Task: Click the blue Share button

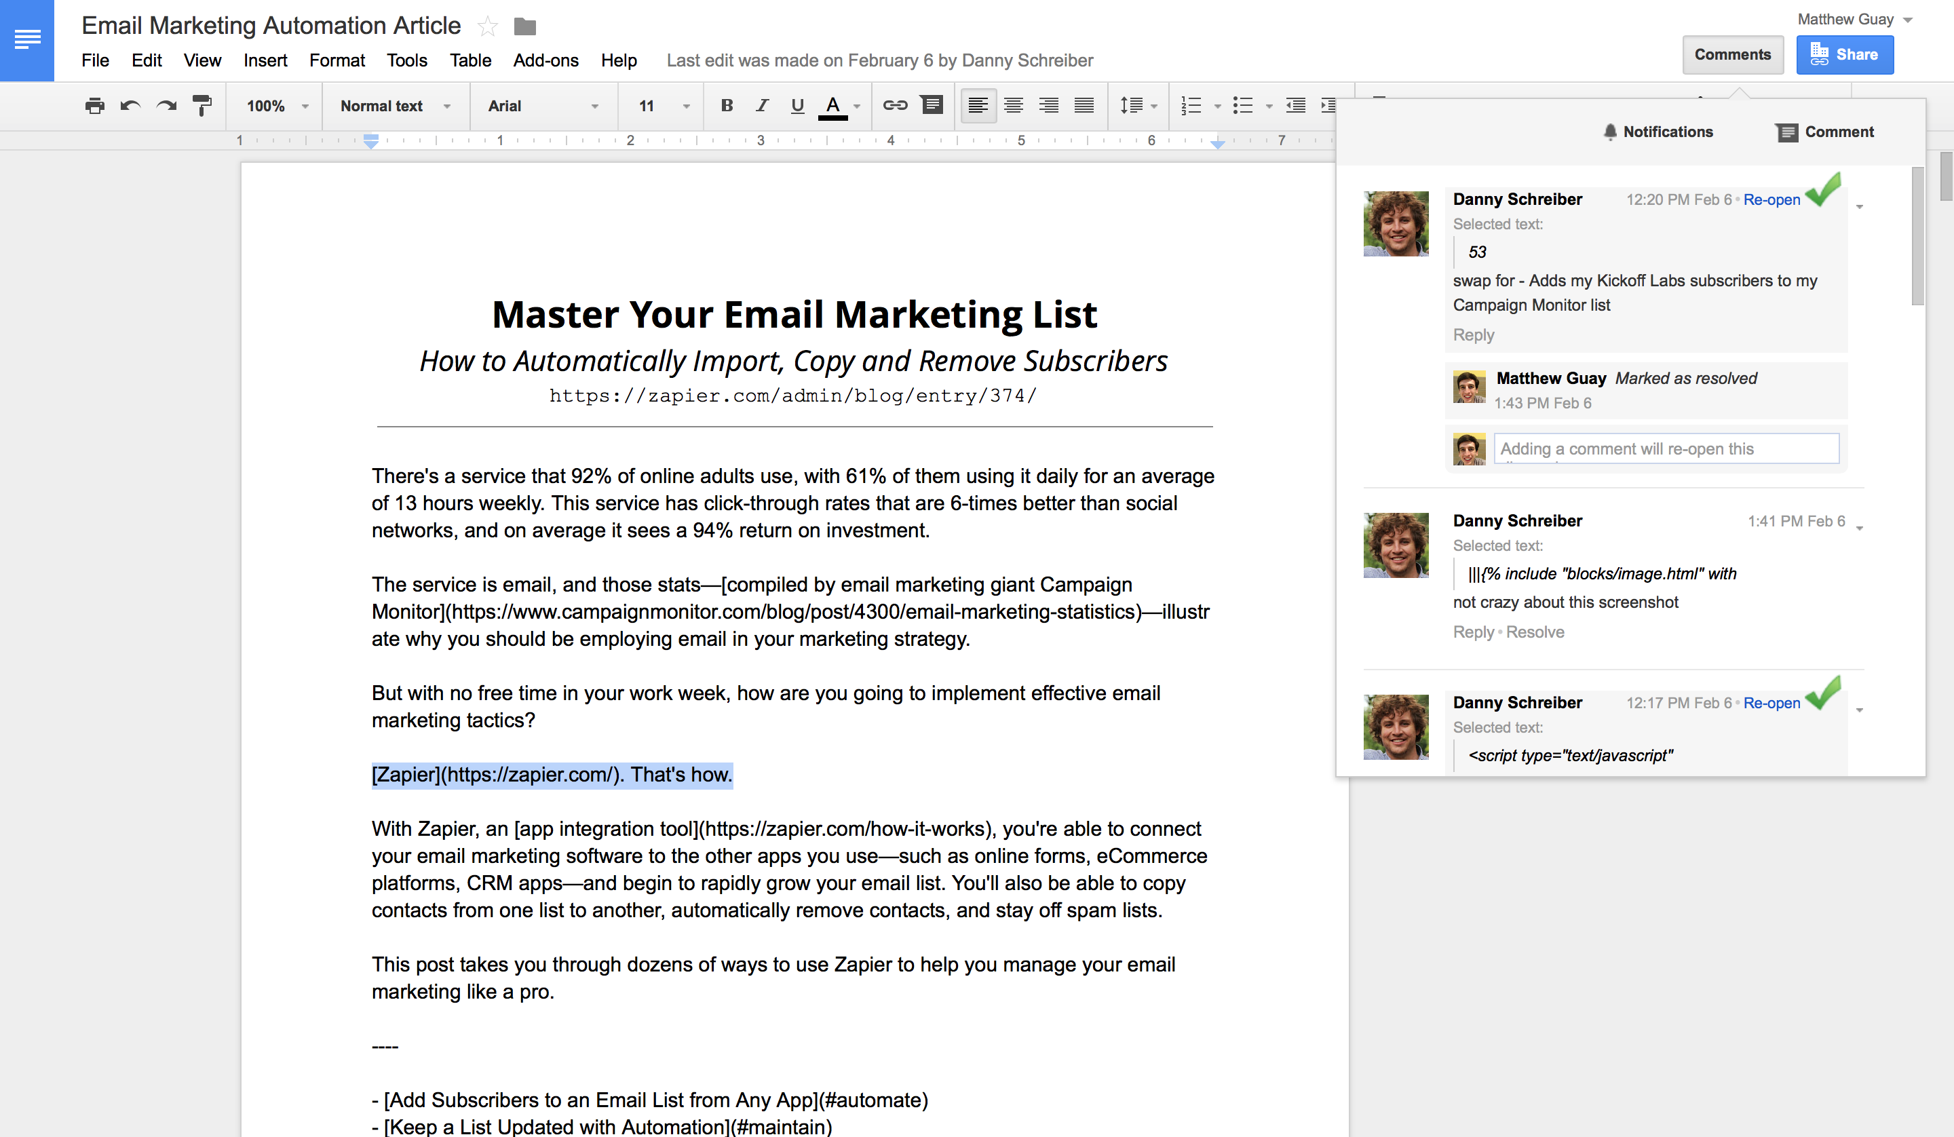Action: [1845, 55]
